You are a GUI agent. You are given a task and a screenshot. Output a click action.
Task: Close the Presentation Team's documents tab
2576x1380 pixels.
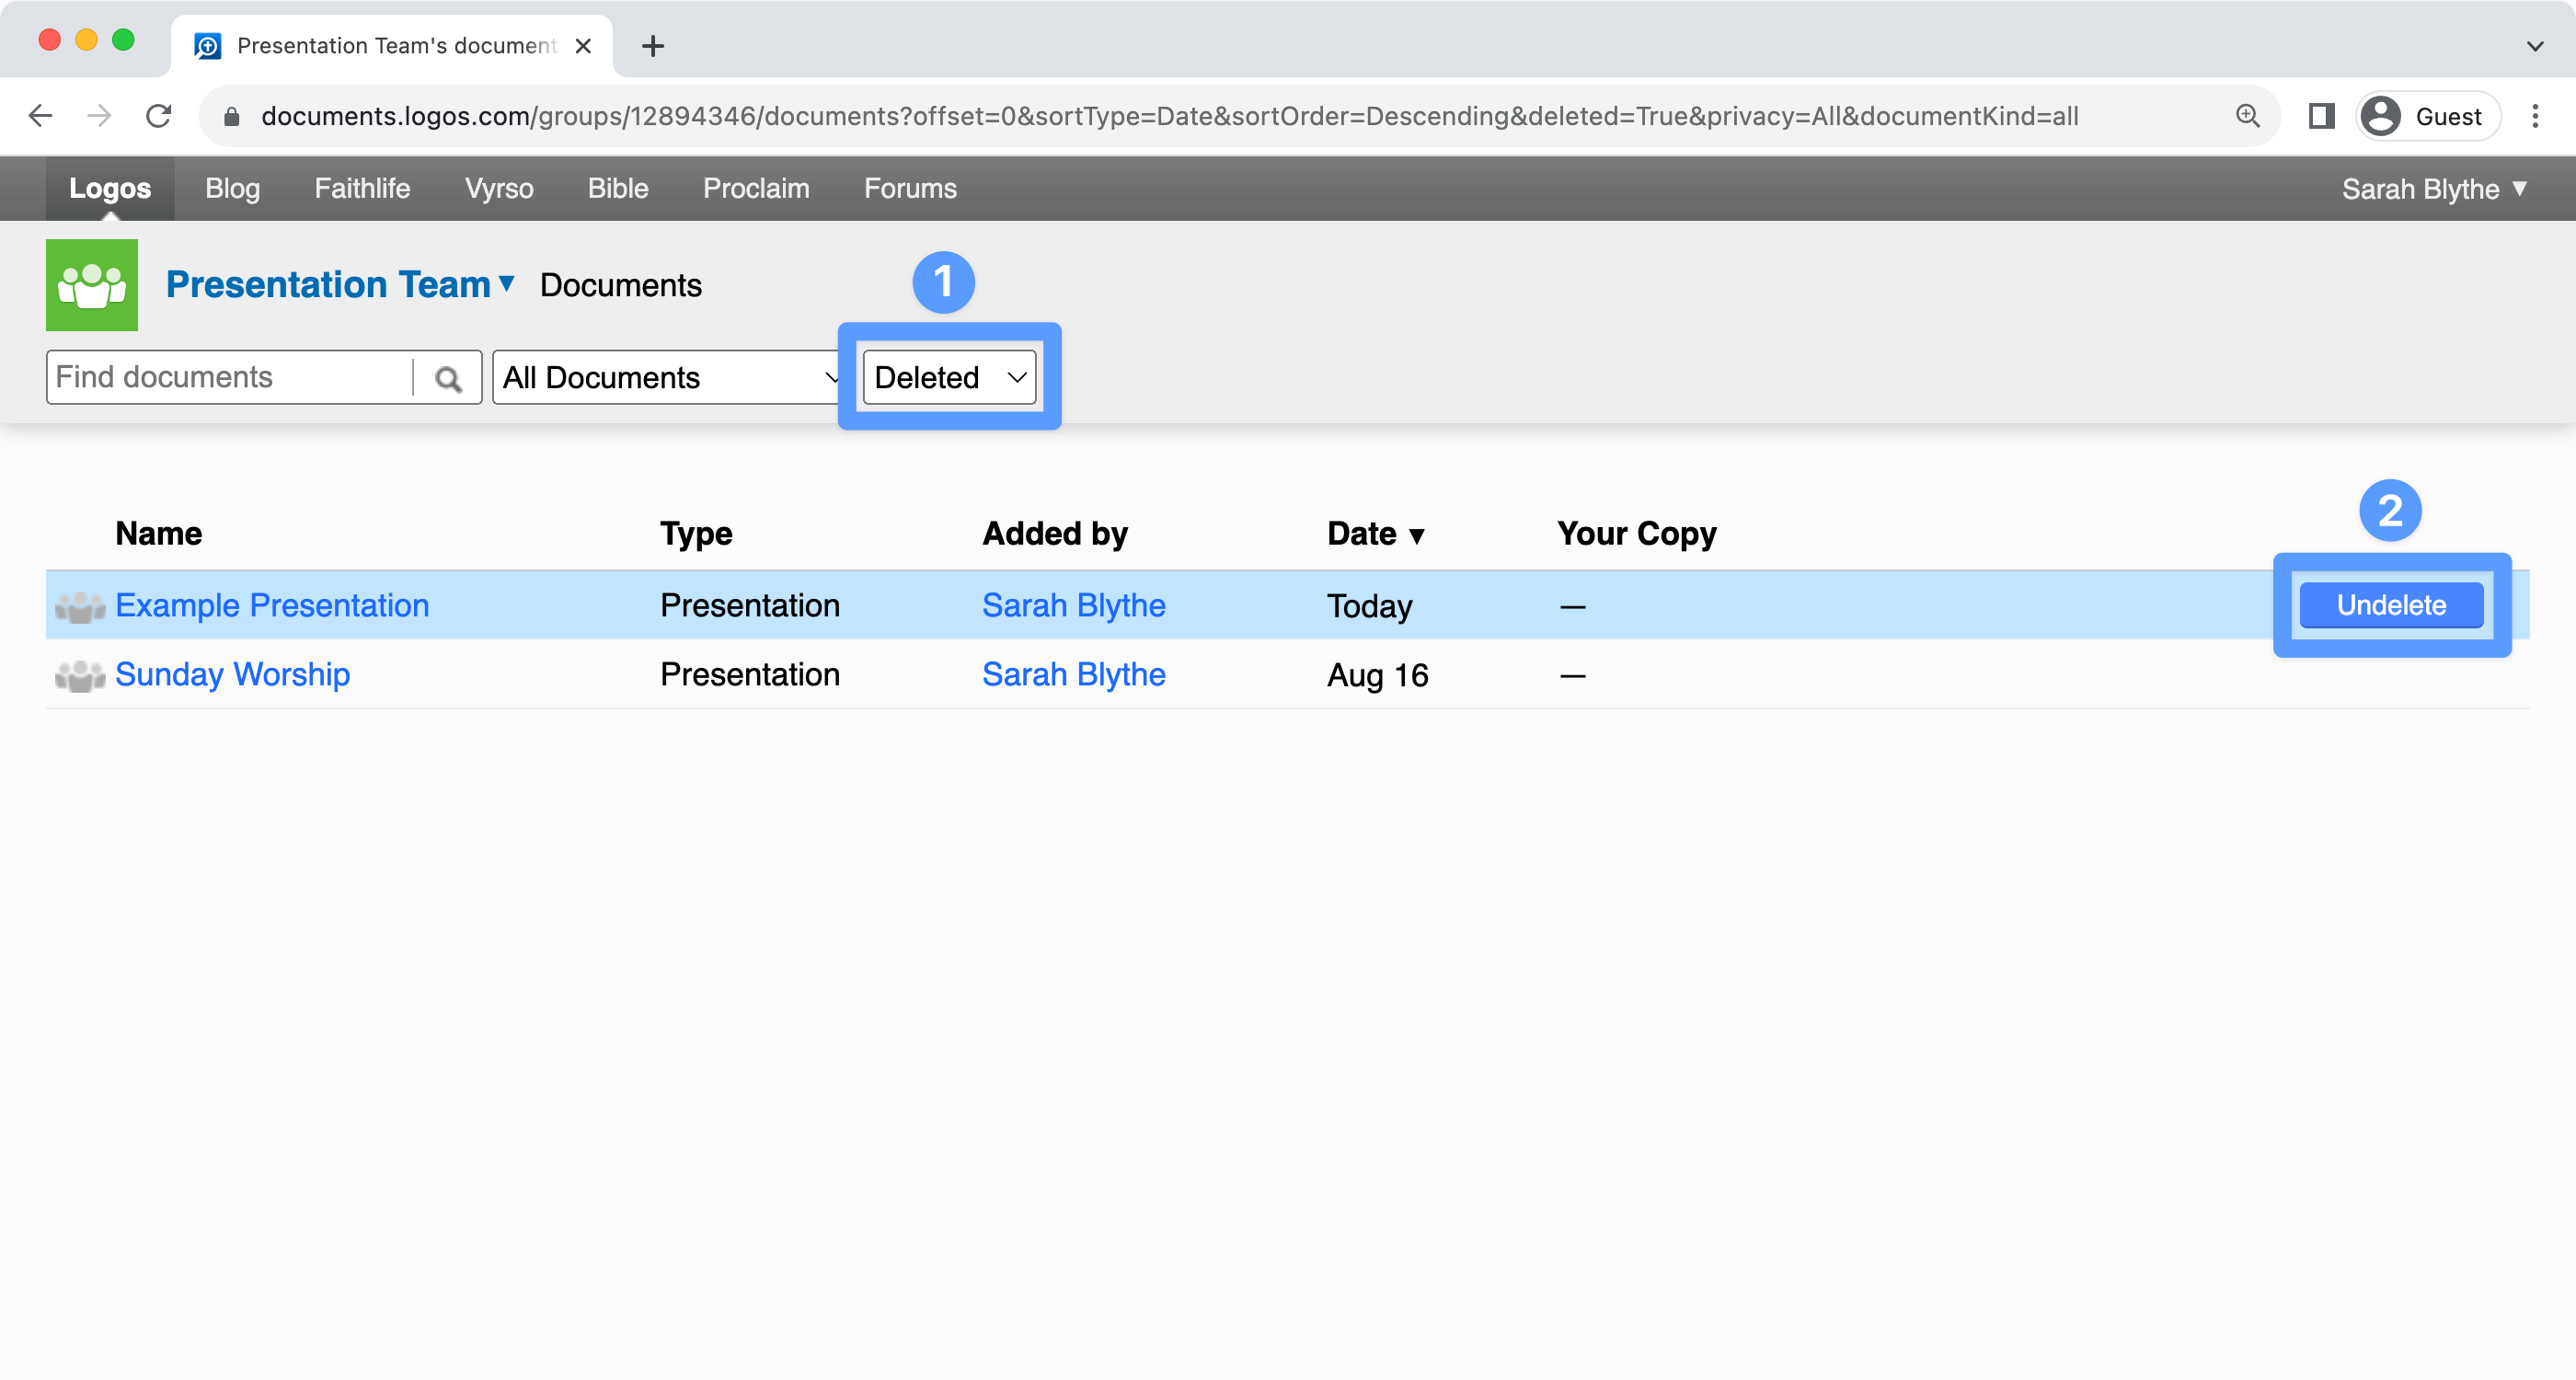583,46
